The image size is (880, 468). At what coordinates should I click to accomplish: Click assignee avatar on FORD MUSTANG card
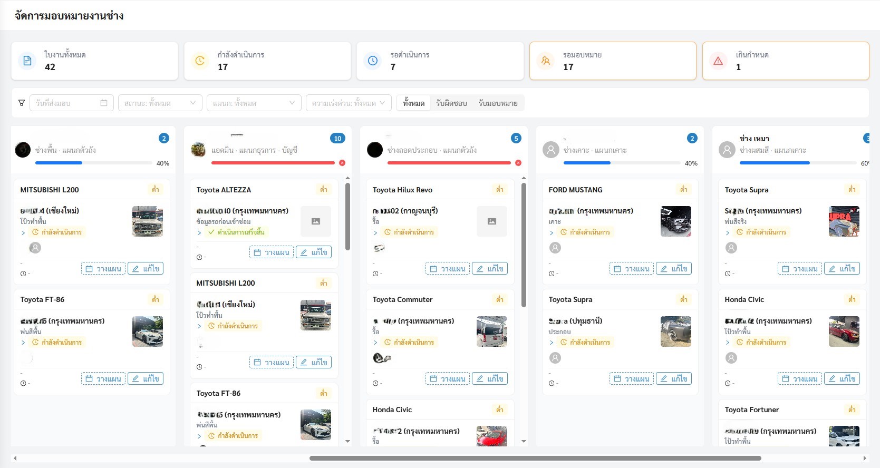tap(555, 248)
